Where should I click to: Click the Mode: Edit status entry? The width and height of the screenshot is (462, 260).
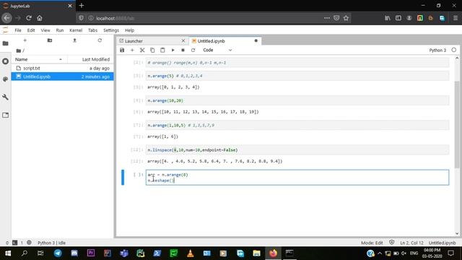point(372,243)
